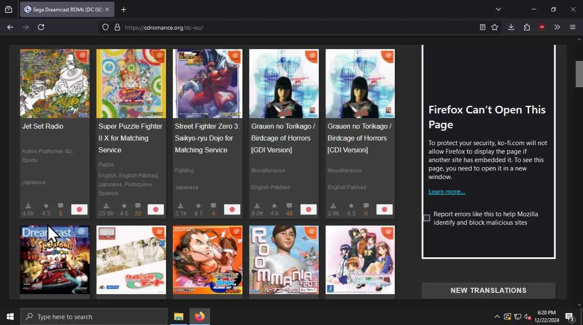
Task: Open the Windows Start menu
Action: (x=10, y=317)
